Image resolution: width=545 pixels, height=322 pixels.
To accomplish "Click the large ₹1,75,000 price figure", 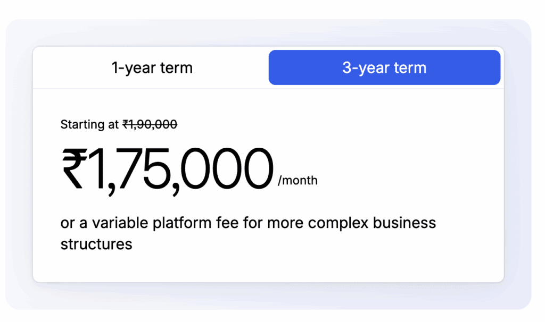I will 167,170.
